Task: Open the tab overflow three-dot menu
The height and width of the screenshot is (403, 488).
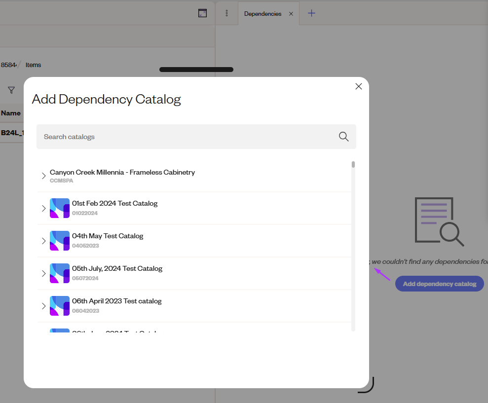Action: click(226, 13)
